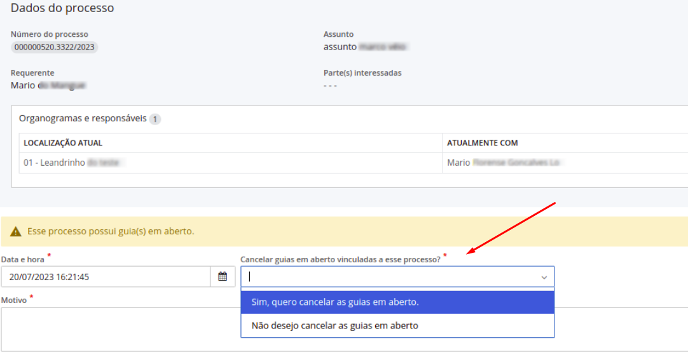Click the "Esse processo possui guia(s) em aberto" message
This screenshot has width=688, height=364.
click(111, 231)
